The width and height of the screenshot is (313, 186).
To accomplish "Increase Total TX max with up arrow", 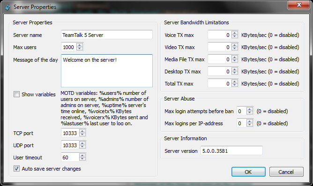I will pos(235,81).
